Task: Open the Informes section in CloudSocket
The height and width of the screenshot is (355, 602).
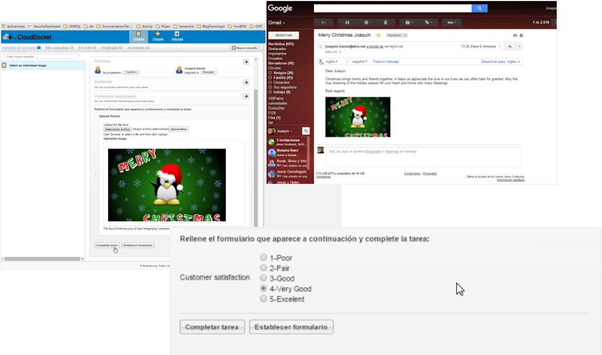Action: [177, 36]
